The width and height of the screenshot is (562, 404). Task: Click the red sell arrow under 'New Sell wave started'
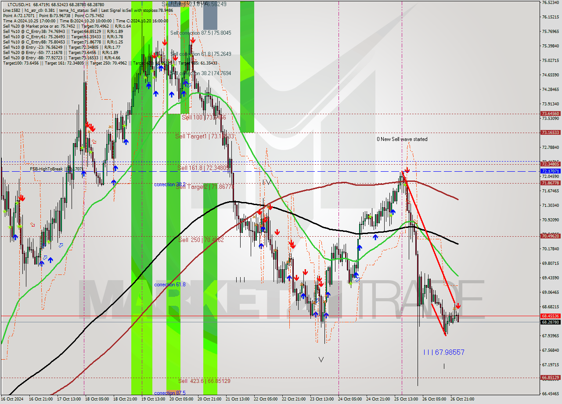click(x=407, y=170)
